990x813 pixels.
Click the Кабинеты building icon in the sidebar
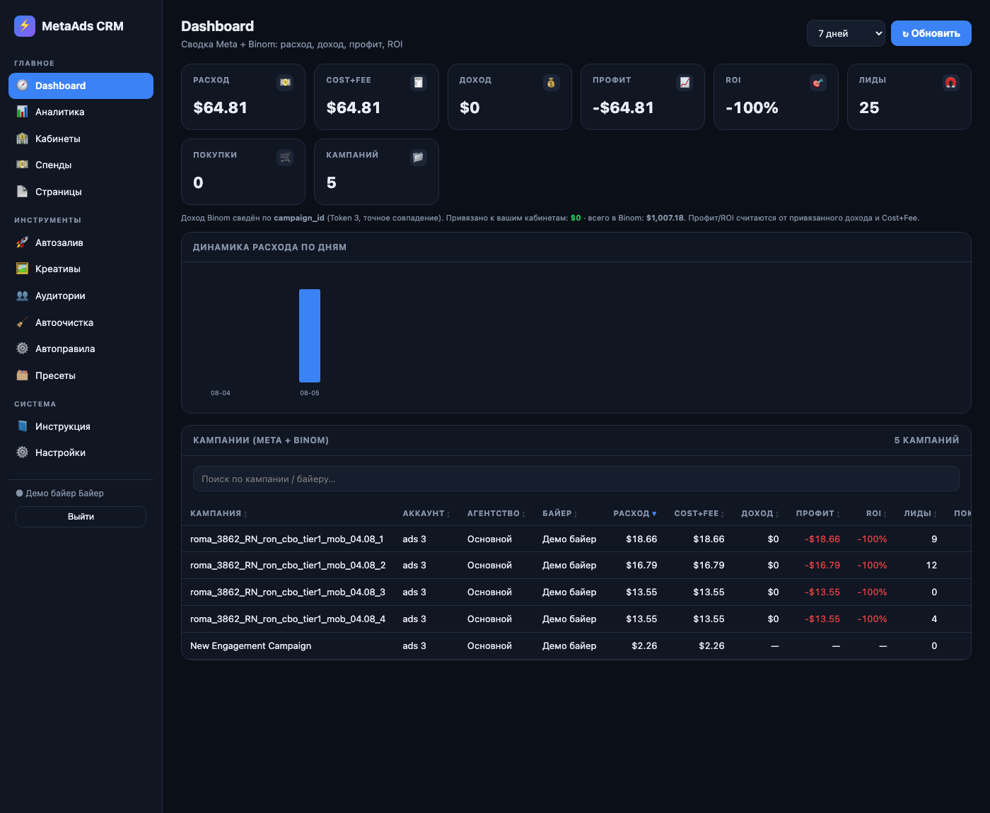[23, 139]
